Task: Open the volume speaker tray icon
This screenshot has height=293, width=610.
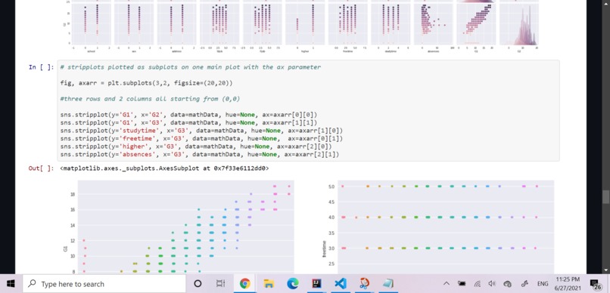Action: click(x=492, y=284)
